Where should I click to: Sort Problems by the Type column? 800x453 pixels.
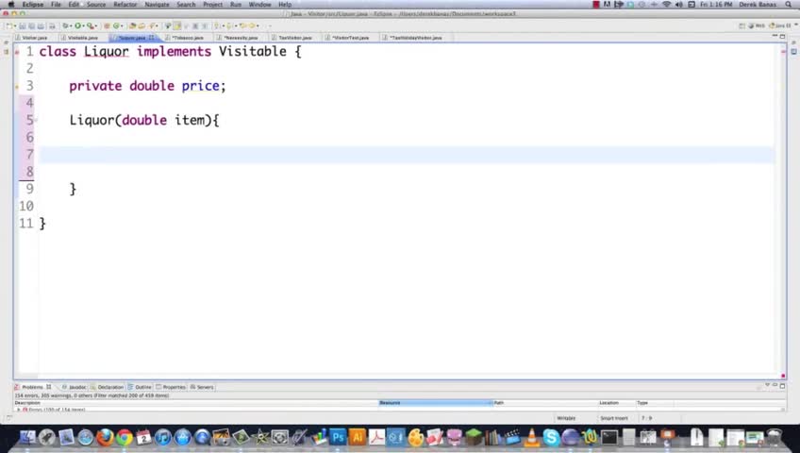[655, 403]
